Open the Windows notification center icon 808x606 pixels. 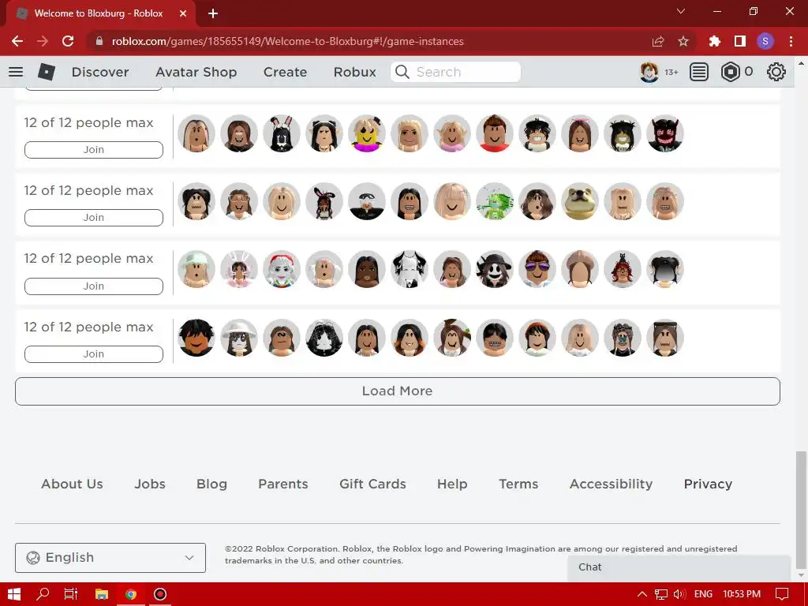tap(782, 594)
